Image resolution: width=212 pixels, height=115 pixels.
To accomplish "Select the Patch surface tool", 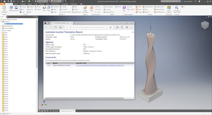I will pyautogui.click(x=138, y=10).
